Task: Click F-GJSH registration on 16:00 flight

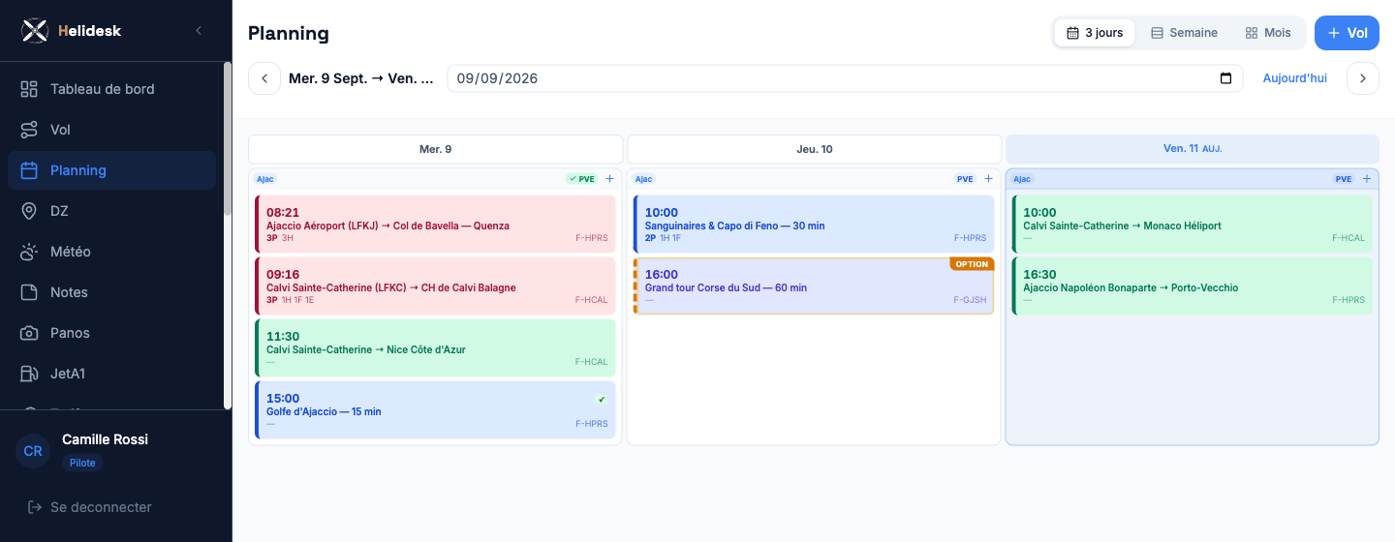Action: [x=970, y=300]
